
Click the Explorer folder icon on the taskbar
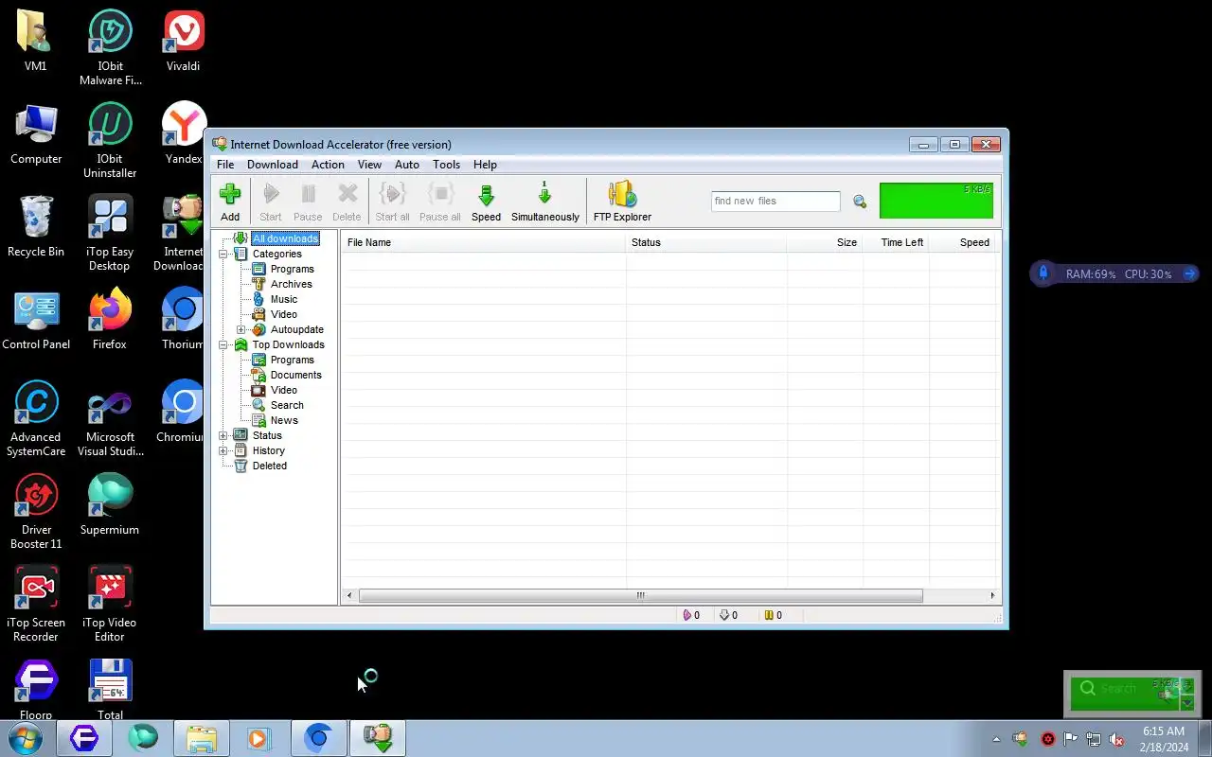tap(202, 738)
